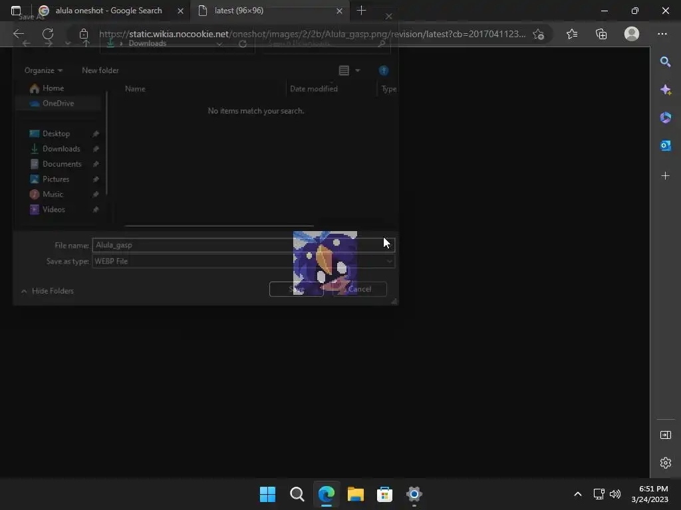This screenshot has height=510, width=681.
Task: Open network status in system tray
Action: coord(599,494)
